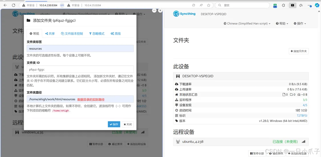Open 操作 dropdown in right pane
321x157 pixels.
[x=300, y=24]
